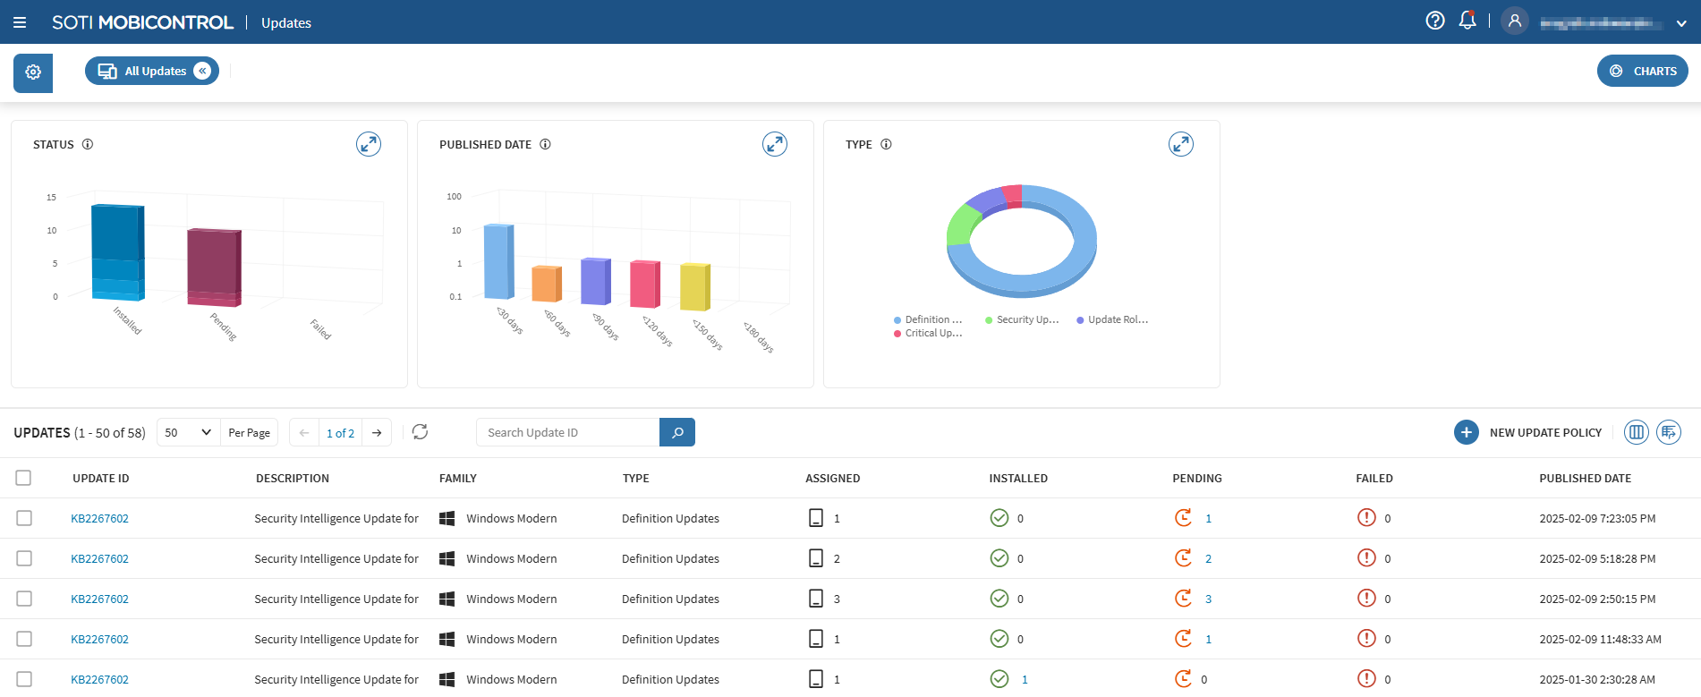
Task: Click the user profile avatar icon
Action: click(1515, 21)
